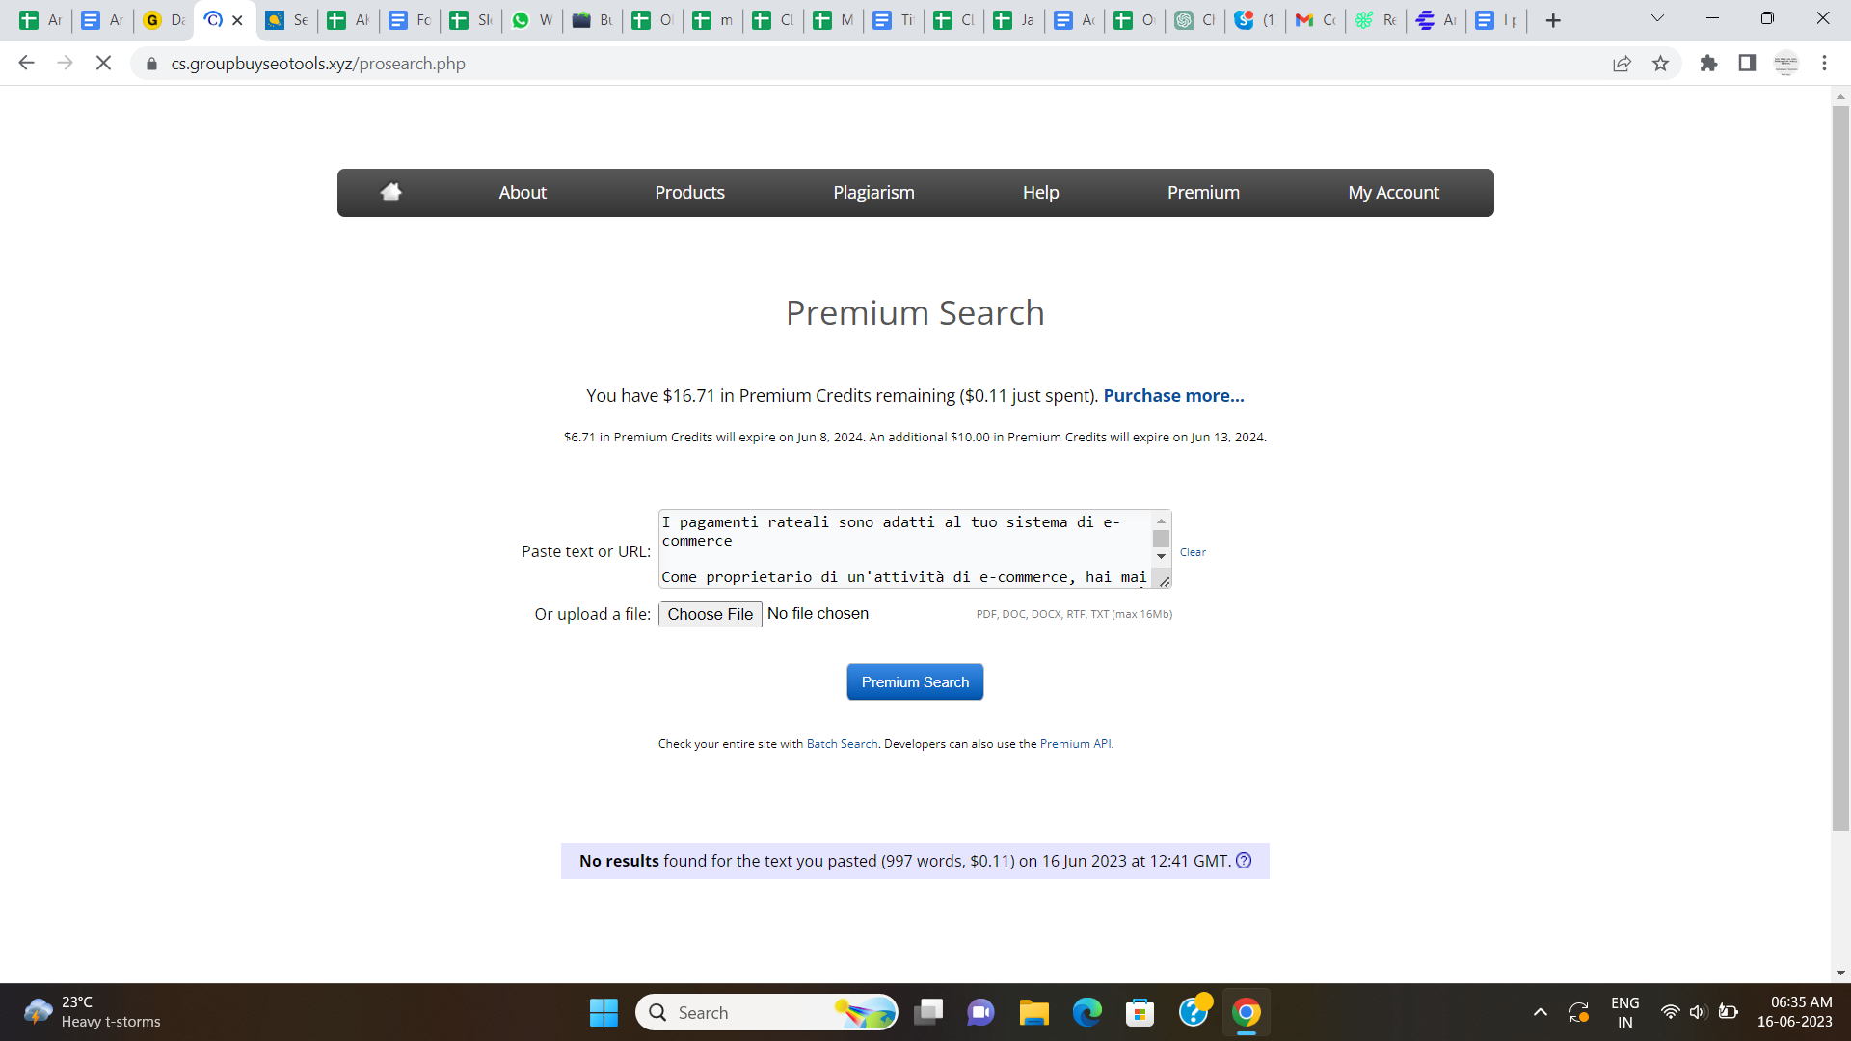Open the My Account menu item
Screen dimensions: 1851x1041
tap(1393, 192)
